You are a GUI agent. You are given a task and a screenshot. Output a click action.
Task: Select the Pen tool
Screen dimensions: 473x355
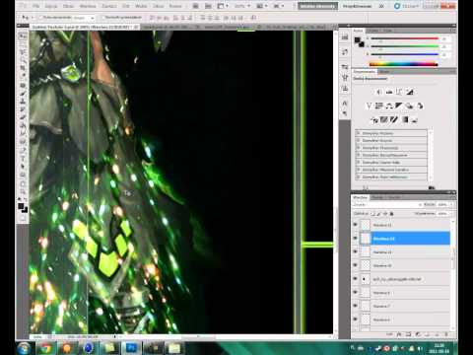23,150
